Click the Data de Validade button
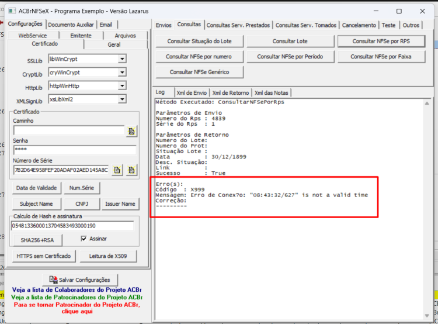The image size is (438, 324). click(37, 188)
